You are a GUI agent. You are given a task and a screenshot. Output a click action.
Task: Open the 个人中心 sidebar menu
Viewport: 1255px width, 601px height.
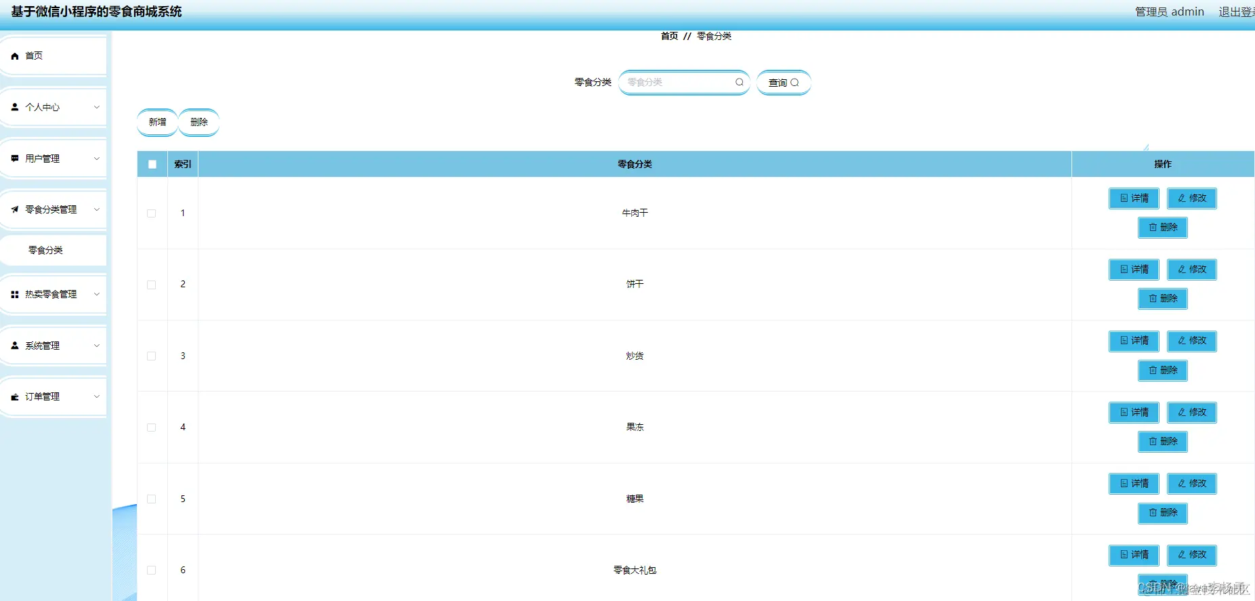pyautogui.click(x=54, y=107)
